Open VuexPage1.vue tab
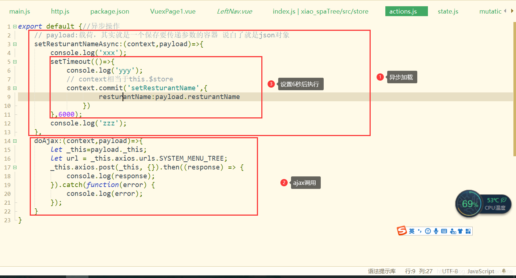 tap(173, 11)
